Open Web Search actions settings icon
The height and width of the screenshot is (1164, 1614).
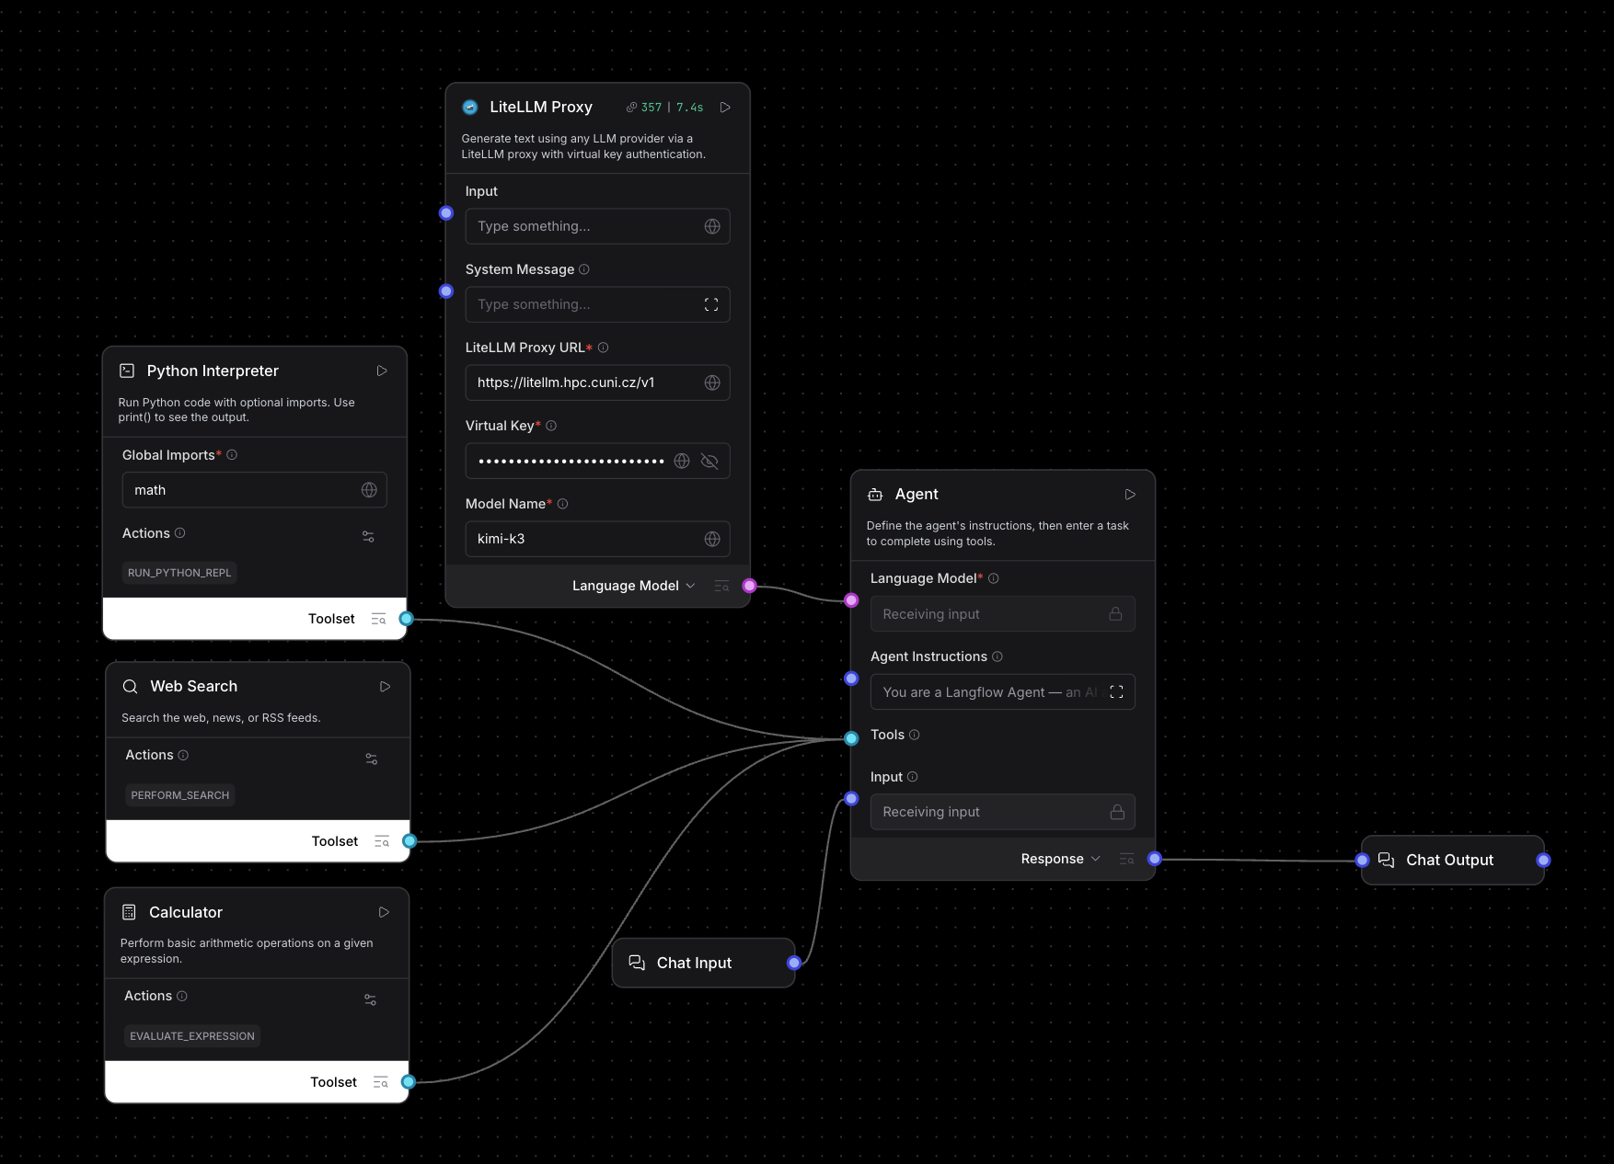click(x=372, y=759)
